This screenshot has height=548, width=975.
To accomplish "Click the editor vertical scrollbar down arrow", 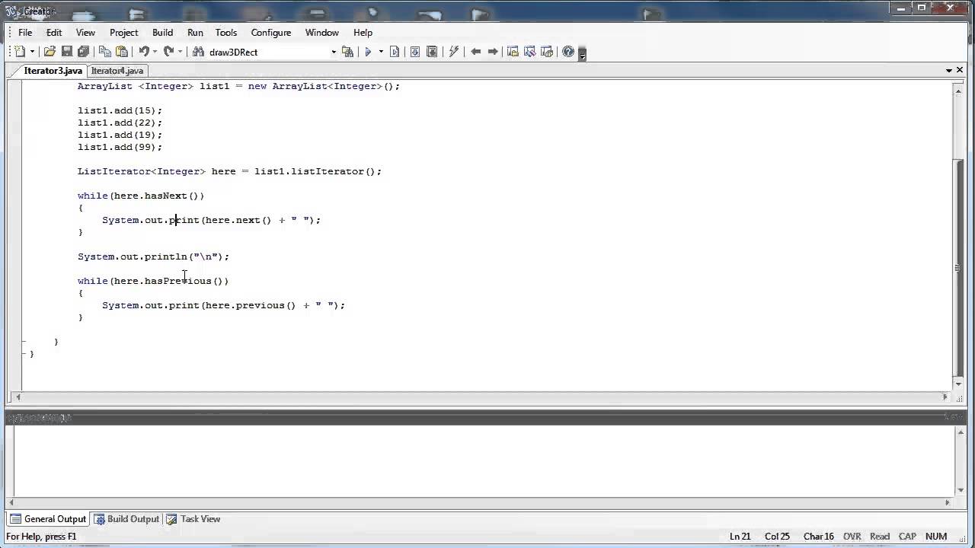I will 959,384.
